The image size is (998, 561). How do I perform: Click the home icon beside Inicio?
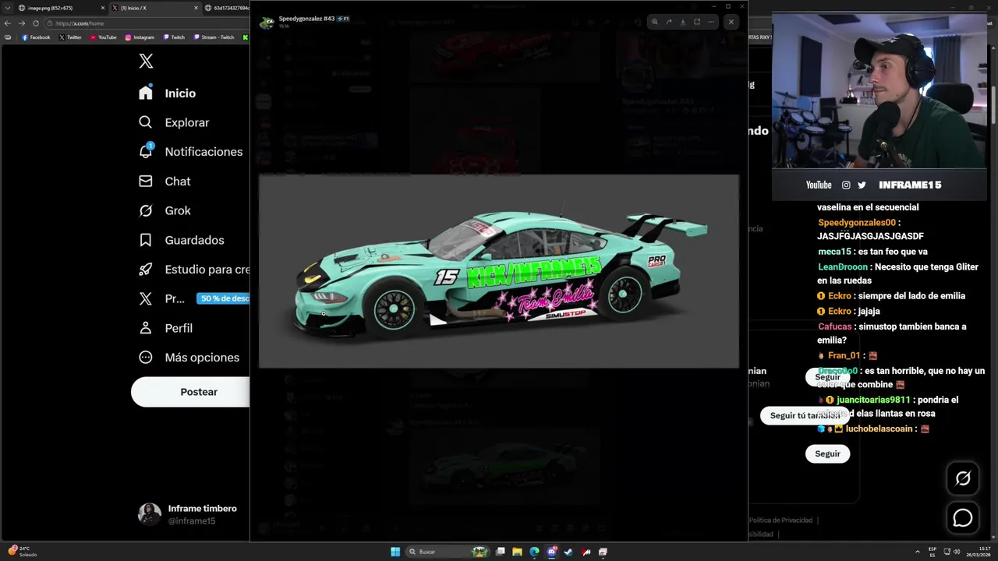click(146, 93)
